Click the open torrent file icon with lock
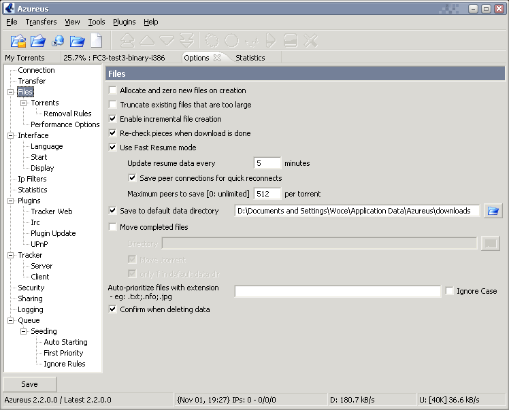The width and height of the screenshot is (509, 410). pyautogui.click(x=18, y=41)
